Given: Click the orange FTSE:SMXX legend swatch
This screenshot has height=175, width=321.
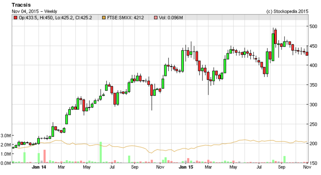Looking at the screenshot, I should tap(104, 18).
